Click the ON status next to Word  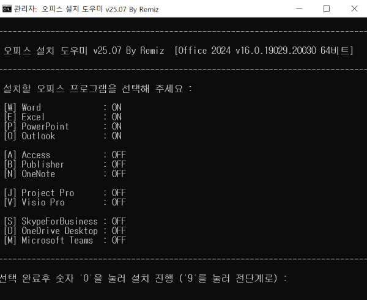(x=117, y=108)
